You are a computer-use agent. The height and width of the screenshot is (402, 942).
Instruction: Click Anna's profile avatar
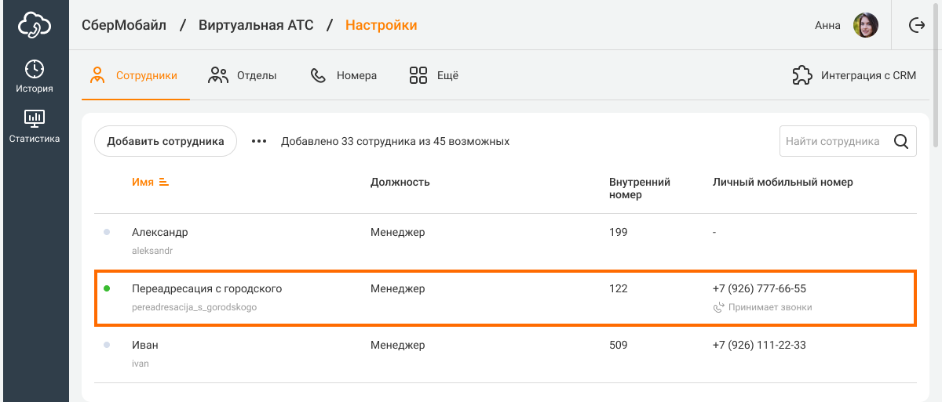[x=865, y=25]
